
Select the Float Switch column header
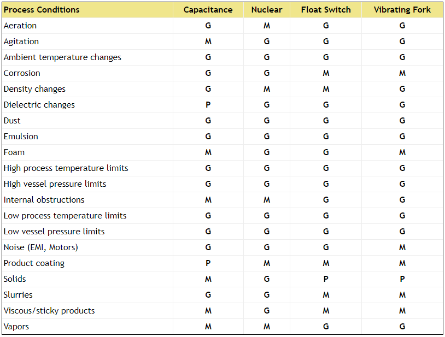pos(326,10)
